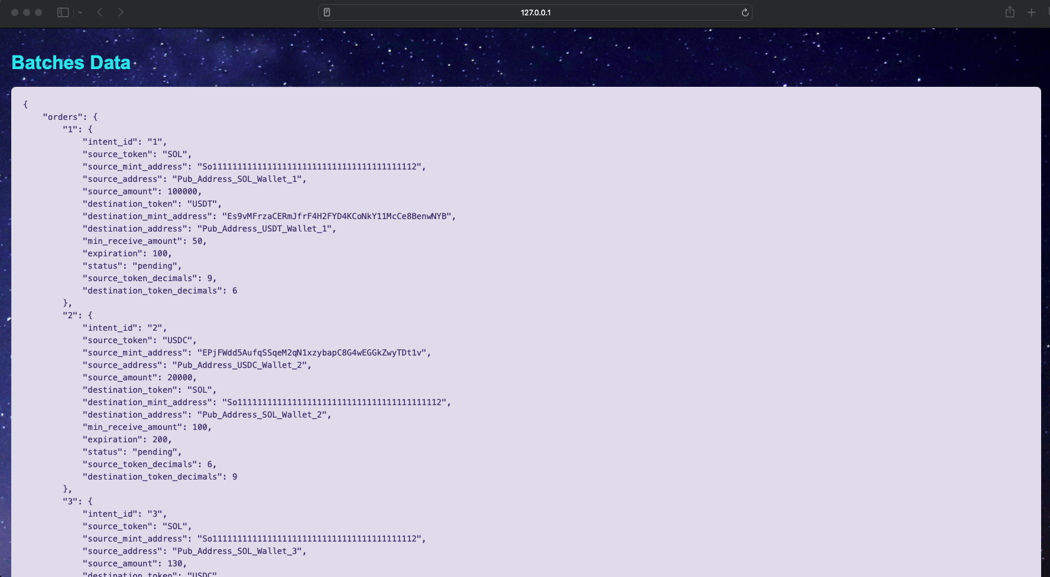Focus the 127.0.0.1 address field

pos(535,12)
